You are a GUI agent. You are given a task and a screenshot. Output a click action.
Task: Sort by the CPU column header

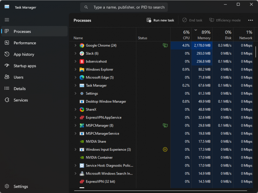(x=181, y=35)
